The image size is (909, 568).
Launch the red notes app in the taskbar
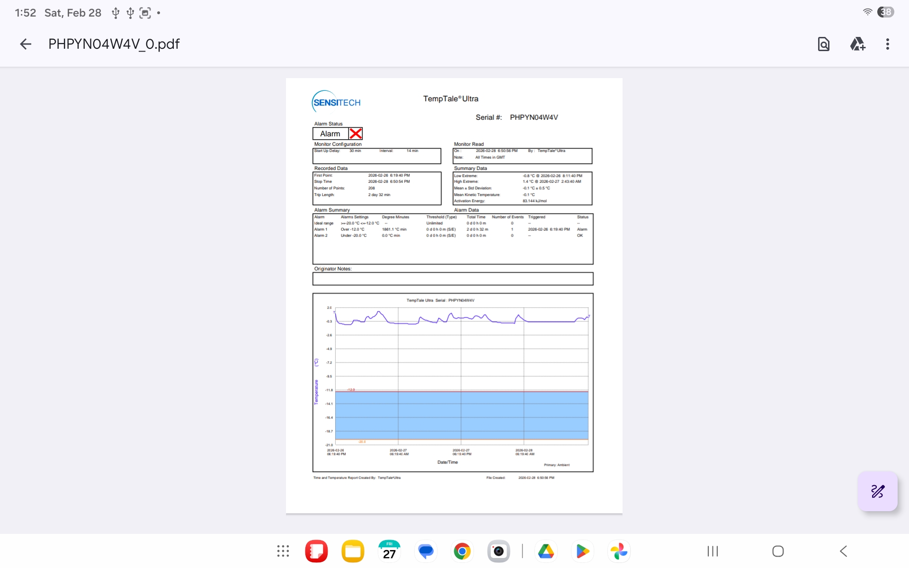pyautogui.click(x=316, y=551)
